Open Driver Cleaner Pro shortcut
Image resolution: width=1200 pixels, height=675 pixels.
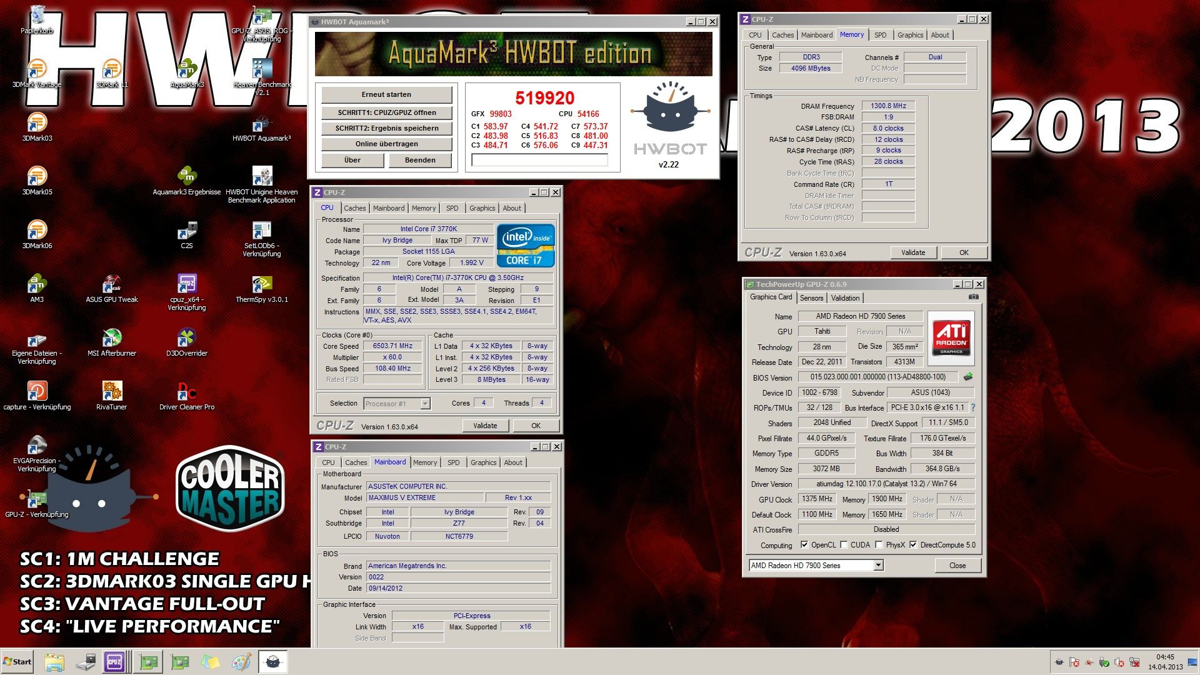187,395
